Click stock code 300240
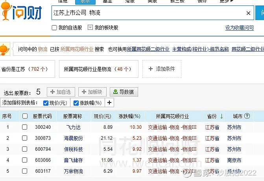The image size is (264, 181). tap(43, 127)
